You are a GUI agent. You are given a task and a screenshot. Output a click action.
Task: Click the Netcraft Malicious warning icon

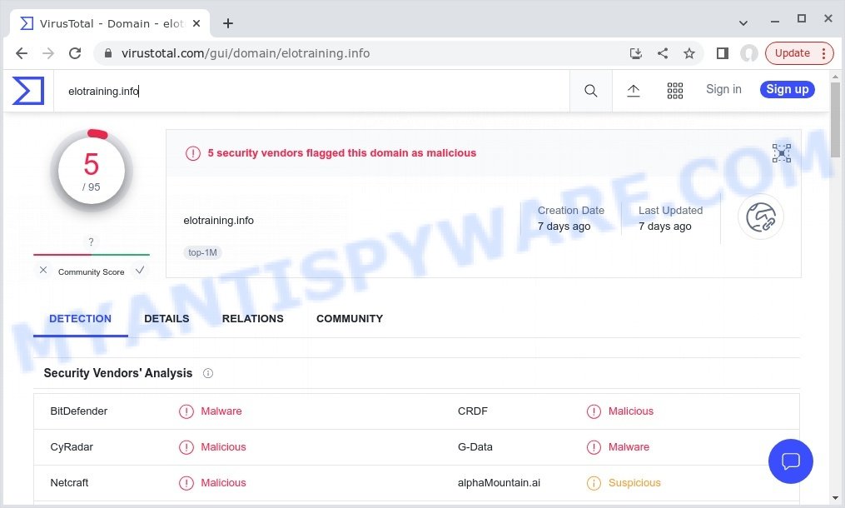pos(186,483)
